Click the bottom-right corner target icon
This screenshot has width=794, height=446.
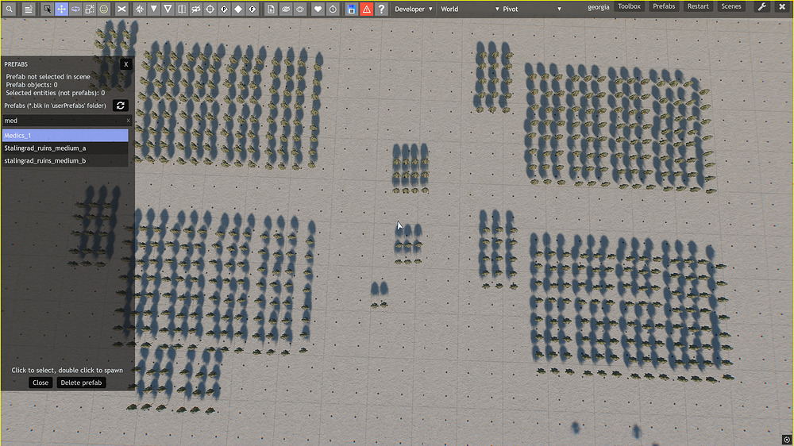point(786,440)
